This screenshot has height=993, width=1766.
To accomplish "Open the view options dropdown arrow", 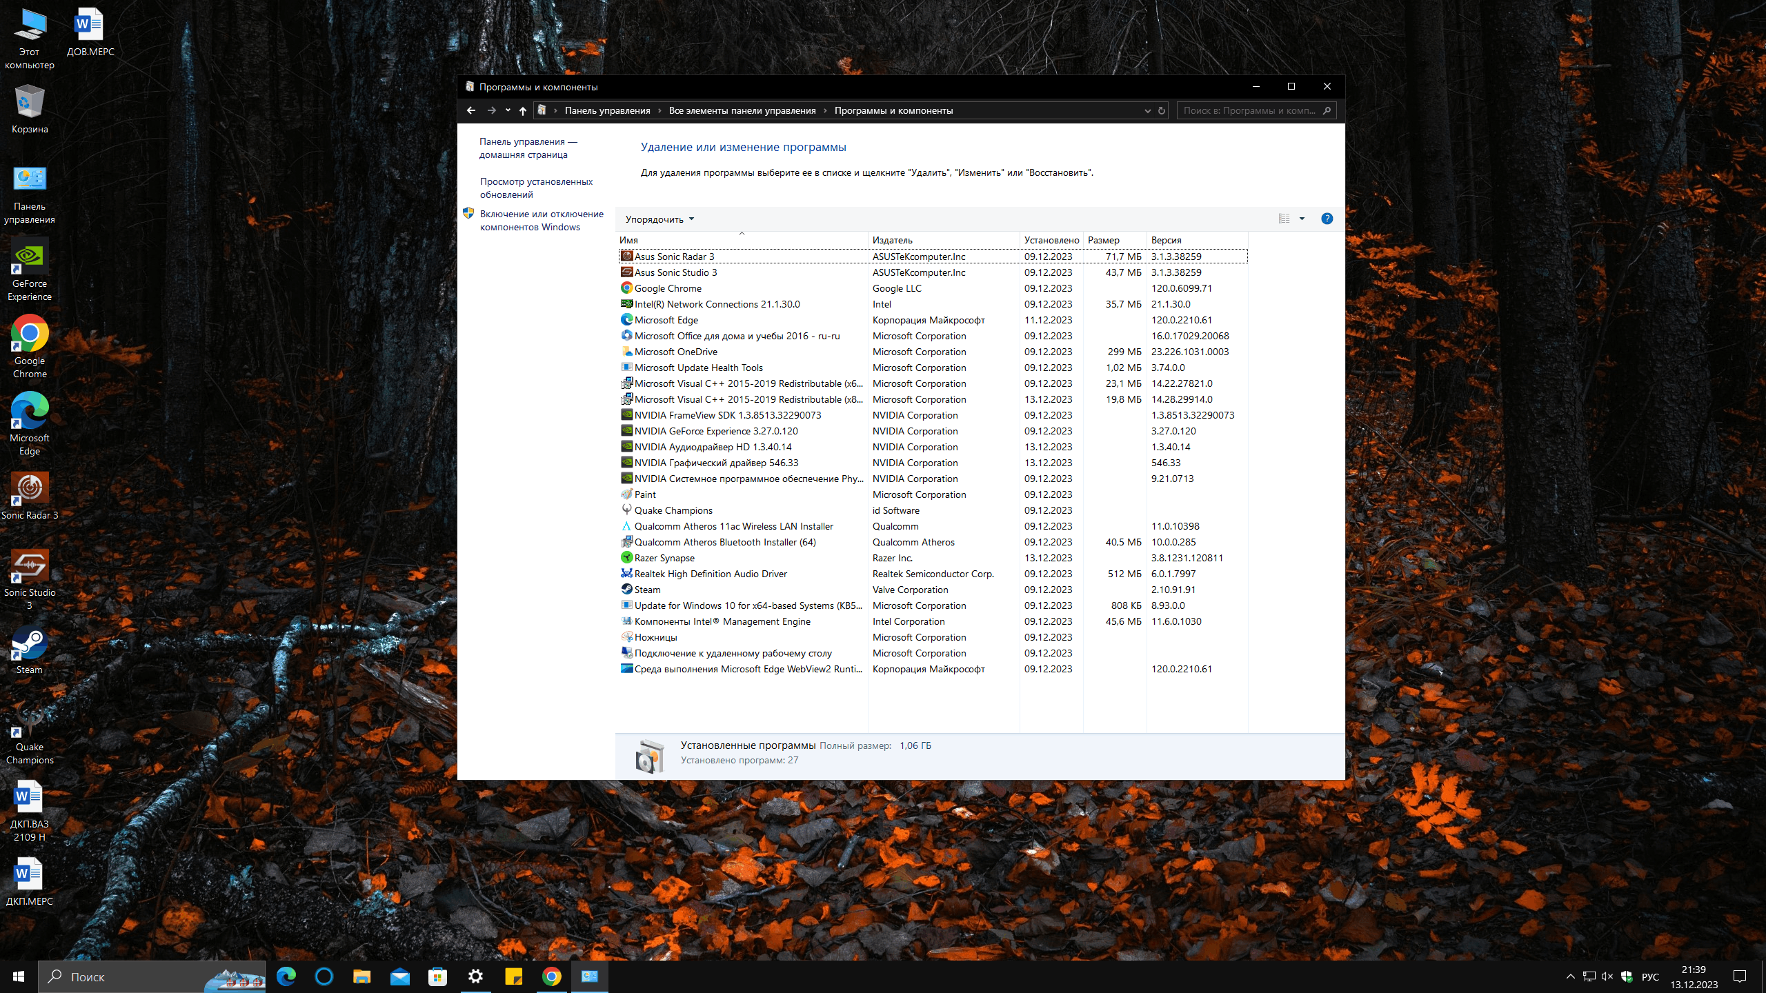I will pyautogui.click(x=1302, y=219).
